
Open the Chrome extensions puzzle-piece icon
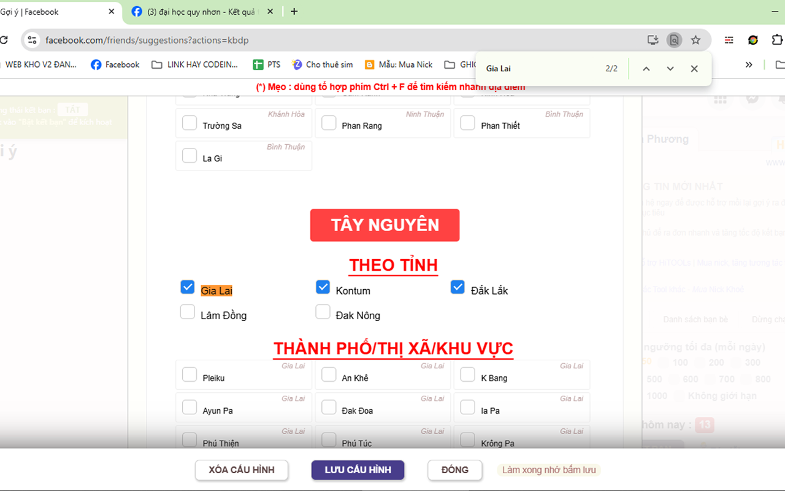[777, 40]
